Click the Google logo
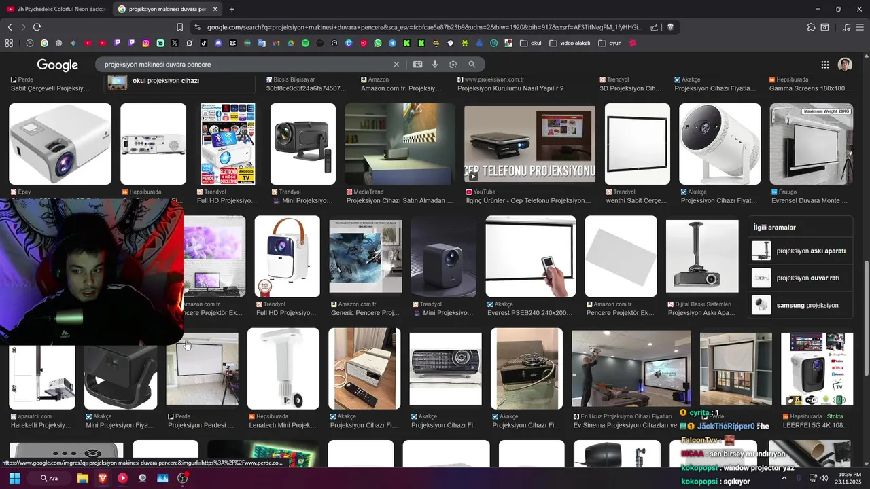Viewport: 870px width, 489px height. click(x=58, y=65)
